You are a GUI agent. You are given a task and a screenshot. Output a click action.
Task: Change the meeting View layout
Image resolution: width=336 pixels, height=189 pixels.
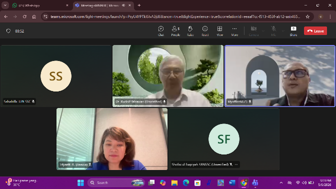tap(219, 31)
